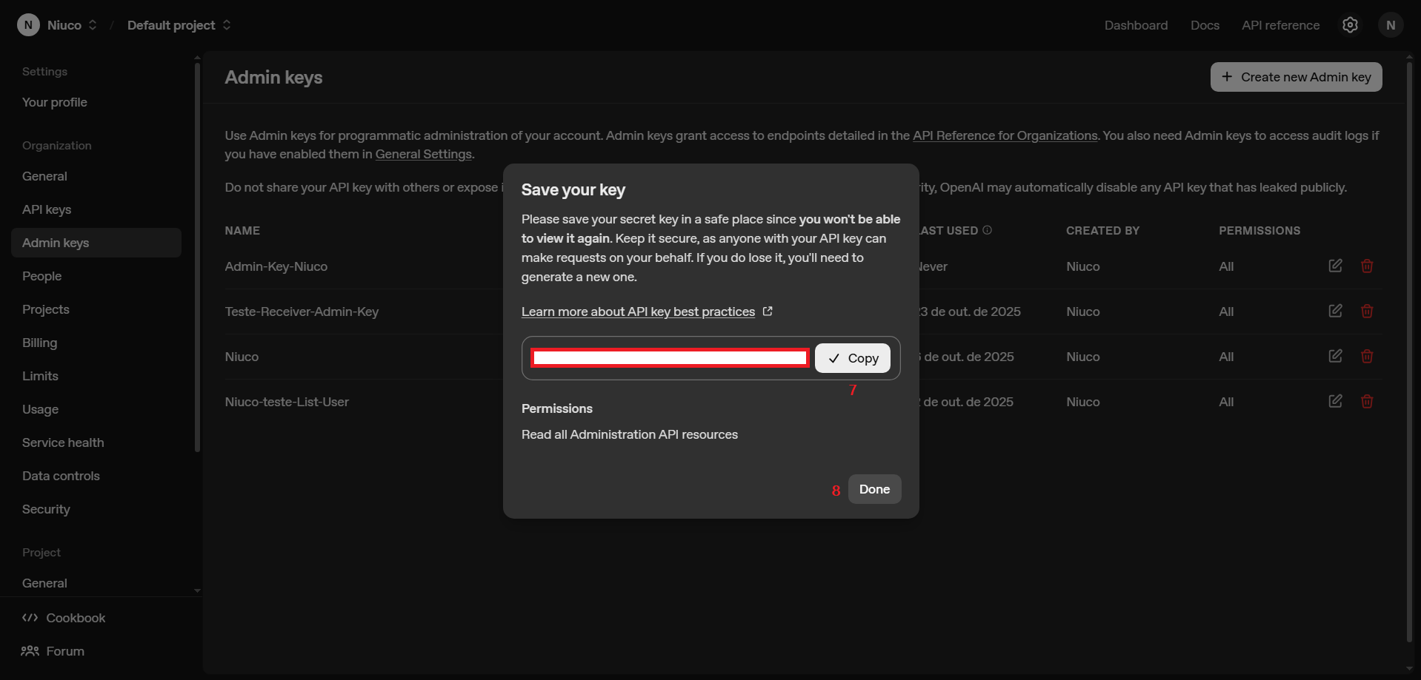The height and width of the screenshot is (680, 1421).
Task: Click the sidebar scrollbar
Action: (x=197, y=257)
